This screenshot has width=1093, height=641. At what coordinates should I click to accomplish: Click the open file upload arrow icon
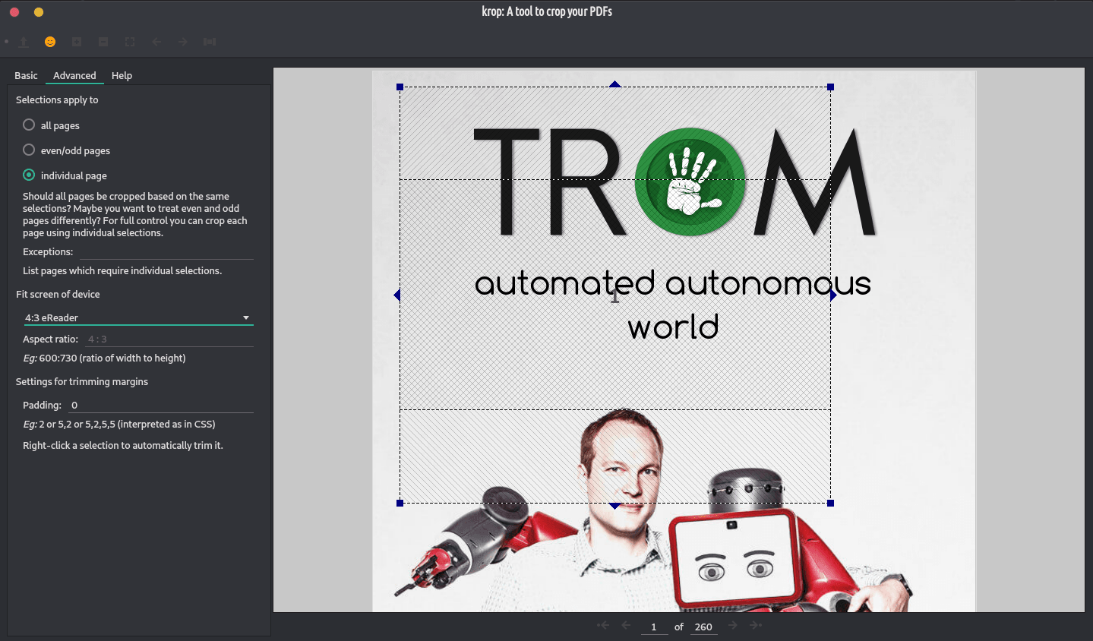24,42
